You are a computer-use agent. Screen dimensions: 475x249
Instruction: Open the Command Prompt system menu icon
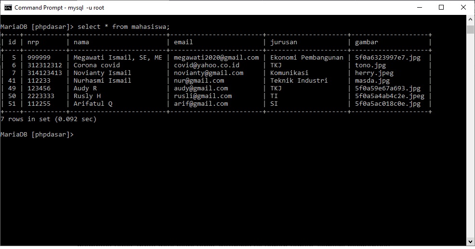(8, 7)
